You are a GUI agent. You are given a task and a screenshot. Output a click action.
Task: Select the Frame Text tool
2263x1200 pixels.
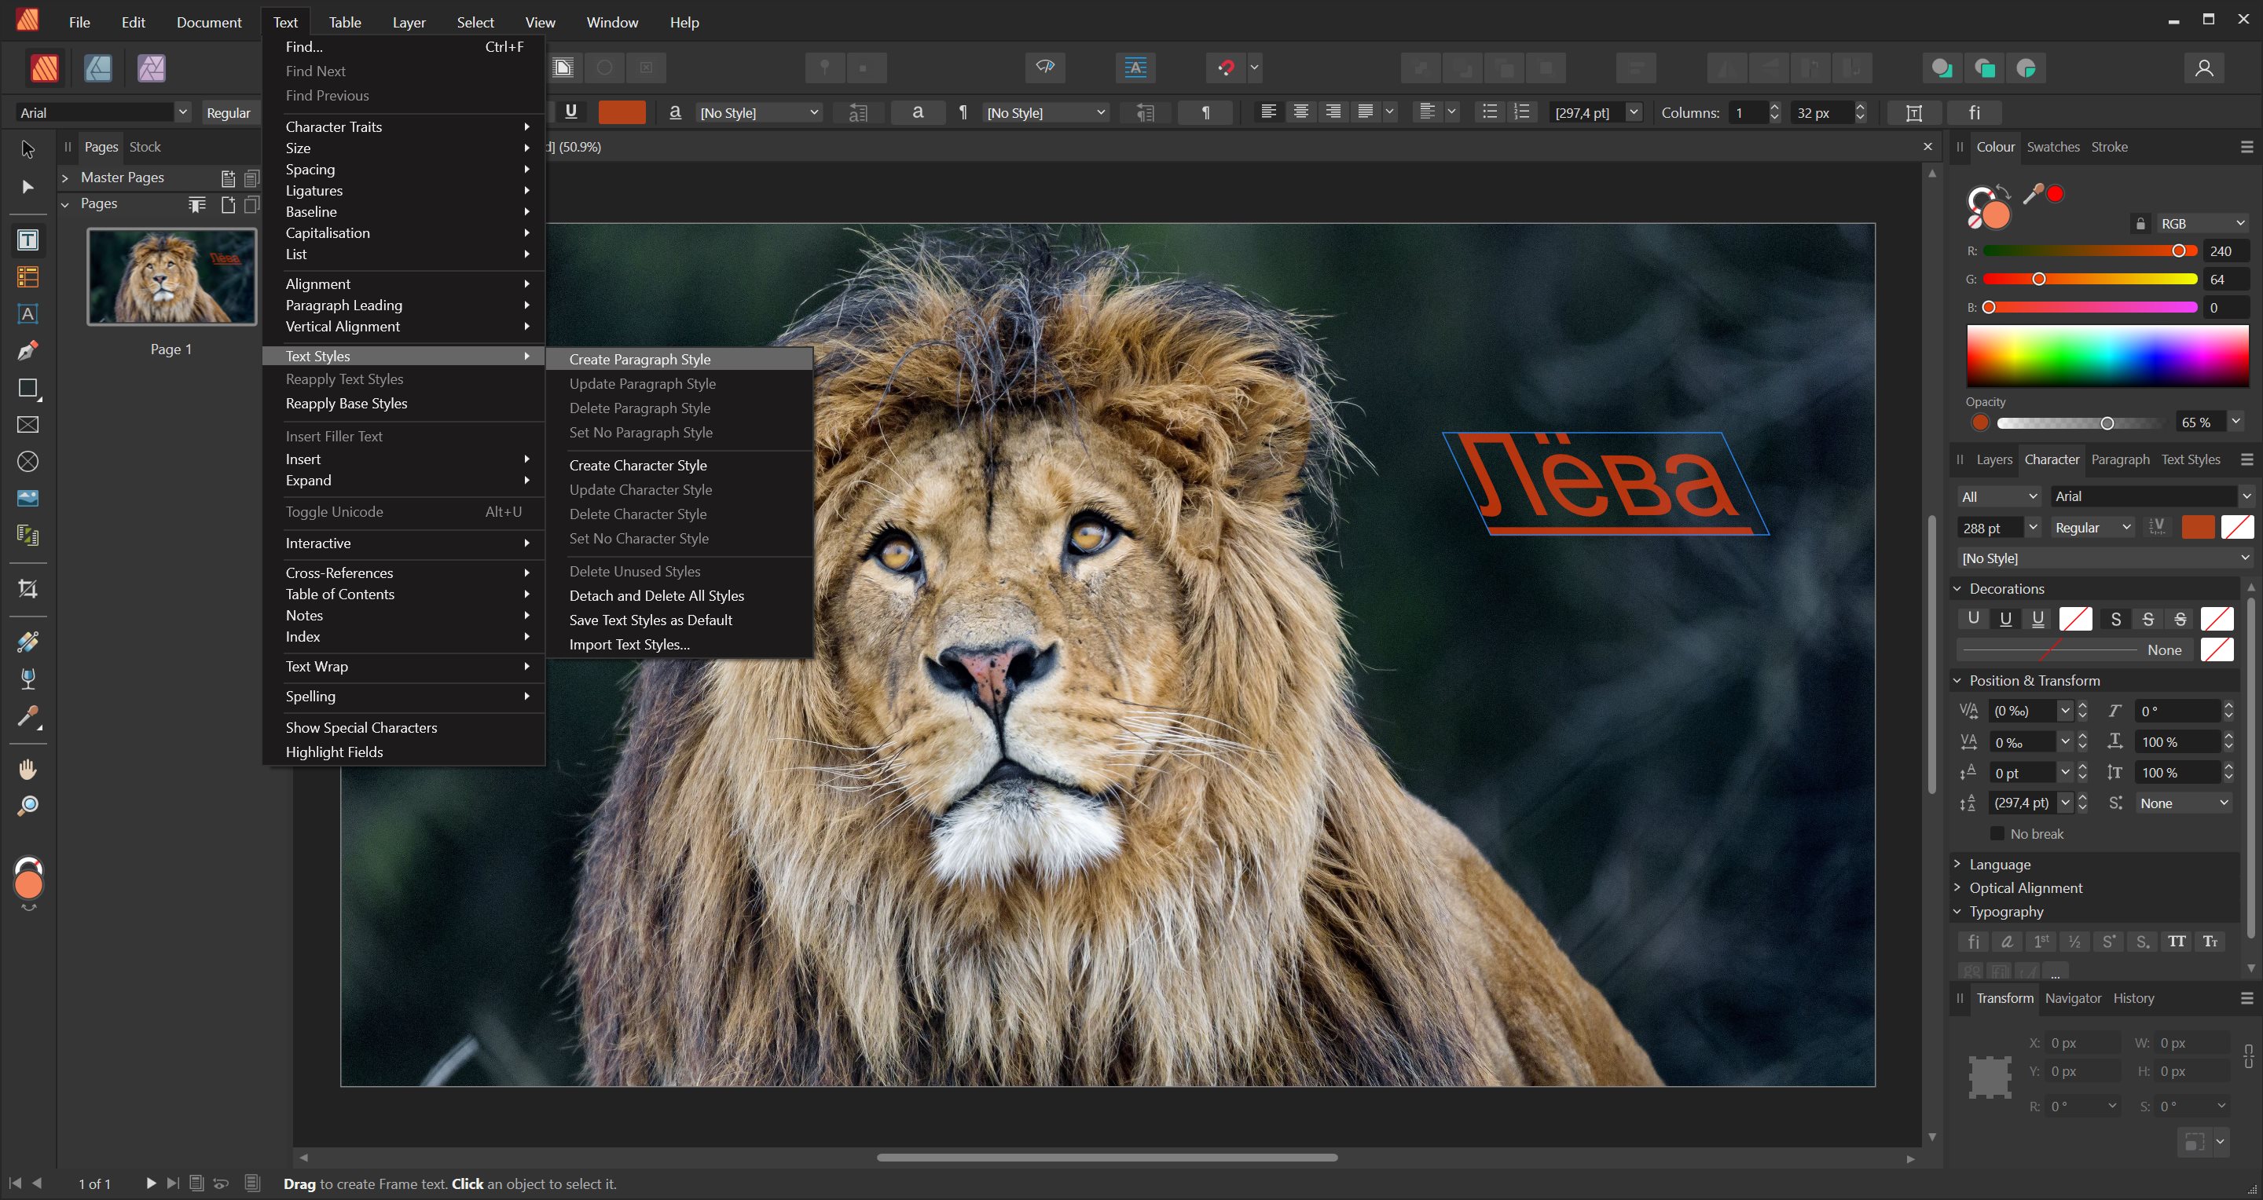[28, 240]
